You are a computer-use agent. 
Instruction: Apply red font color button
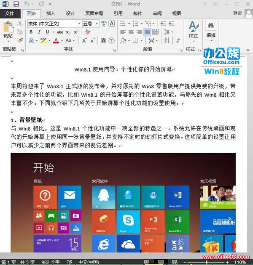pos(56,40)
